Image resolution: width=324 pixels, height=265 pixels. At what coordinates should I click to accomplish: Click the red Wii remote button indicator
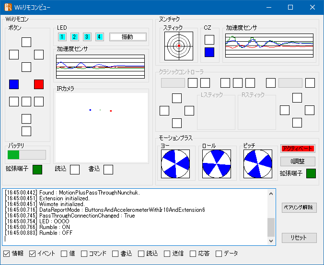(x=39, y=84)
